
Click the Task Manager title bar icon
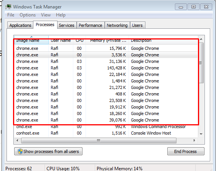click(8, 7)
